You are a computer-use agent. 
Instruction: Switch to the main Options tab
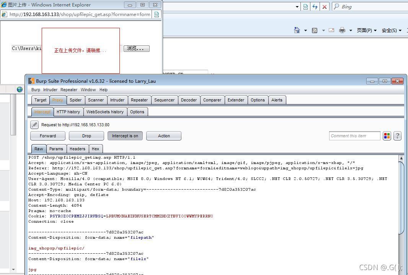[x=258, y=100]
